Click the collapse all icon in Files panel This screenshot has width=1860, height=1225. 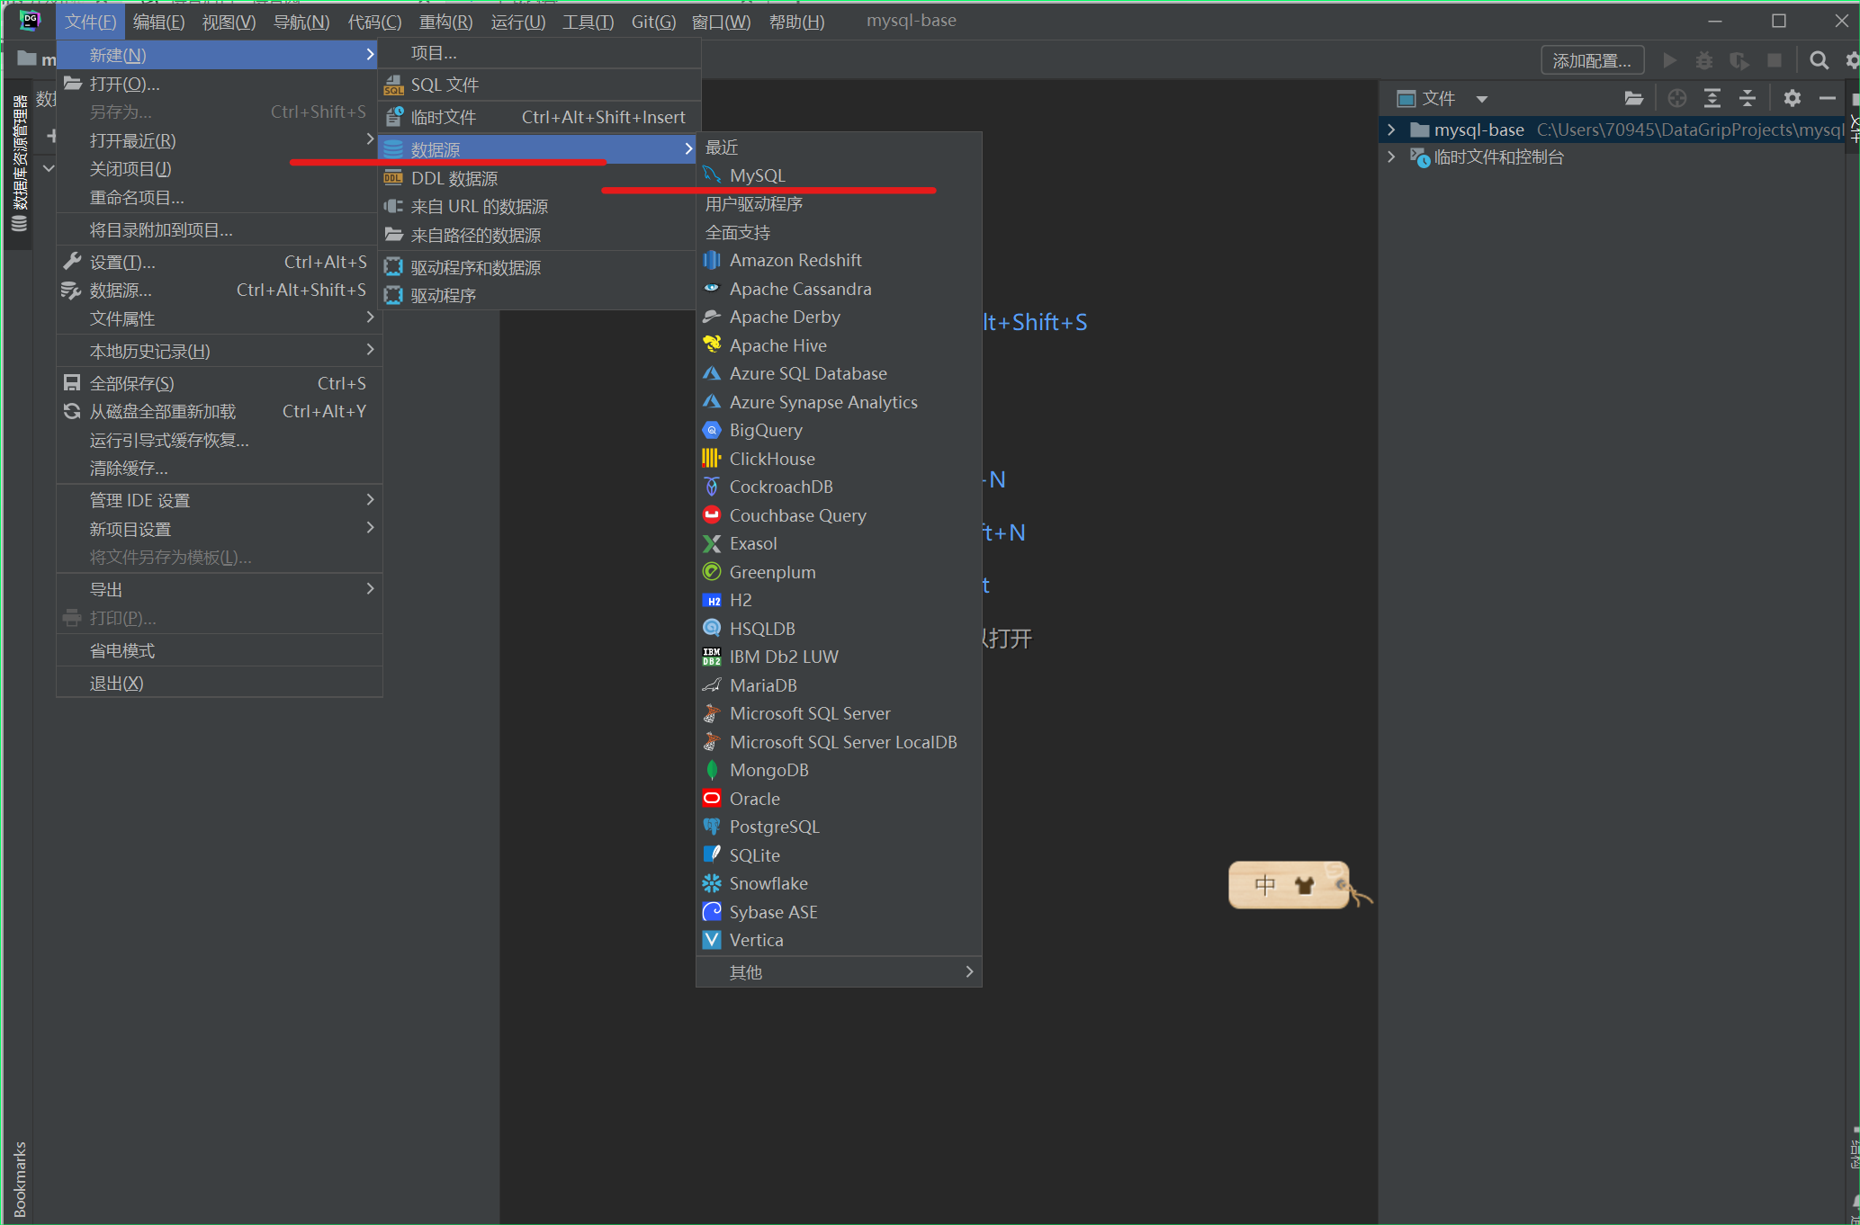click(1747, 98)
